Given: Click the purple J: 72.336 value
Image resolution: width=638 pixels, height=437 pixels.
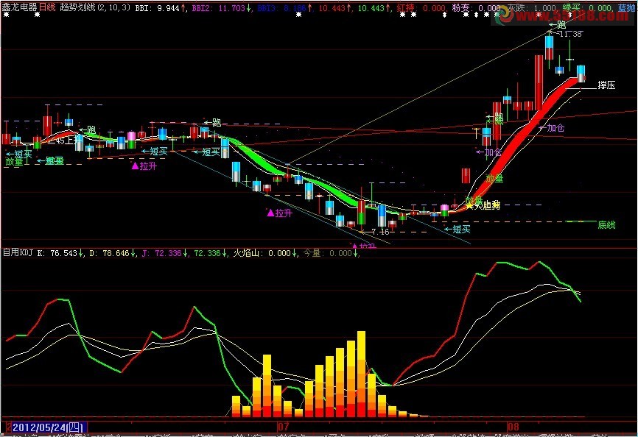Looking at the screenshot, I should click(165, 253).
